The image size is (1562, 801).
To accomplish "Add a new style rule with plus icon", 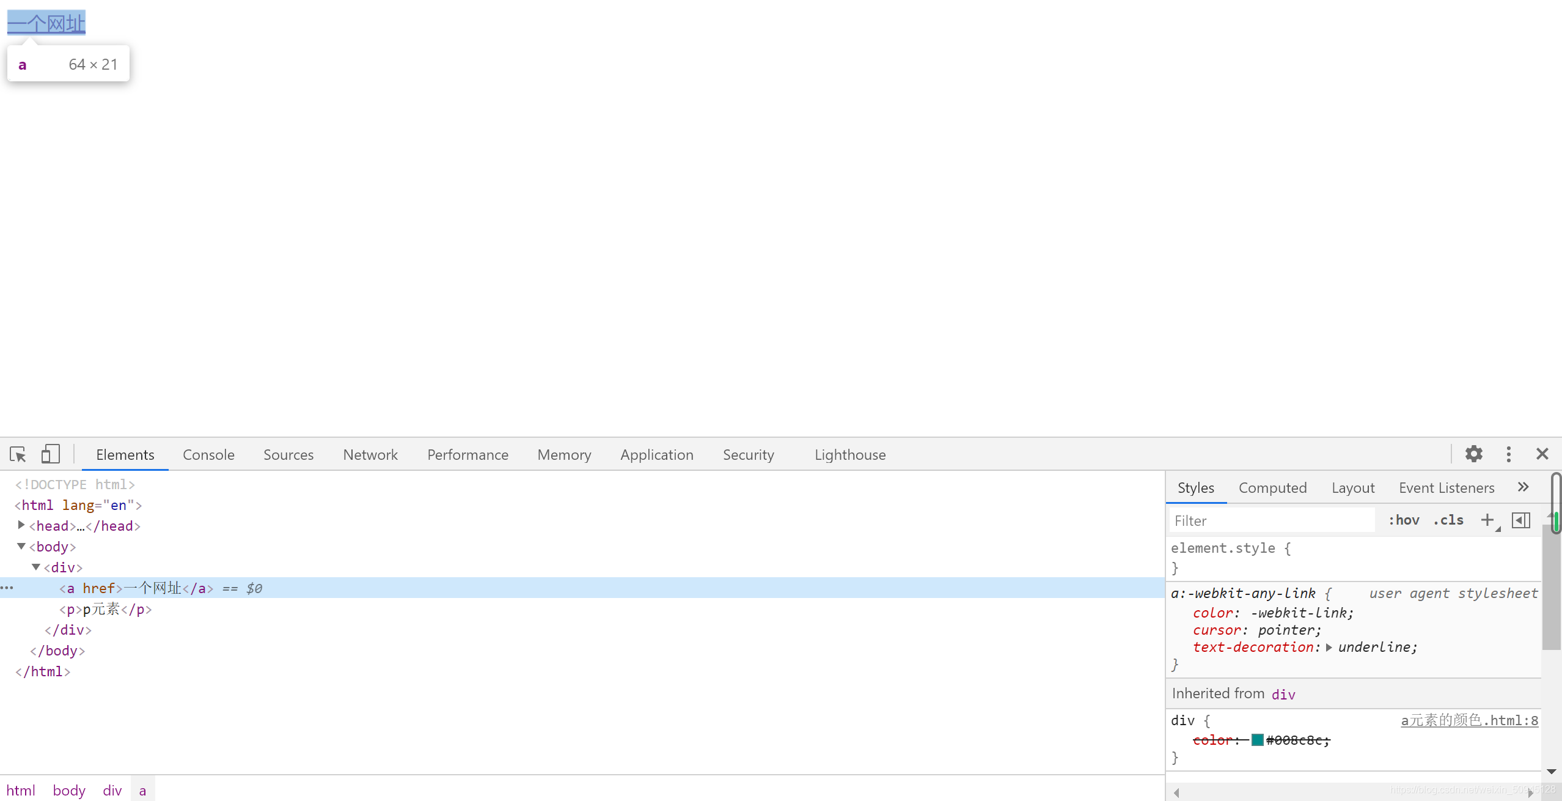I will (1487, 520).
